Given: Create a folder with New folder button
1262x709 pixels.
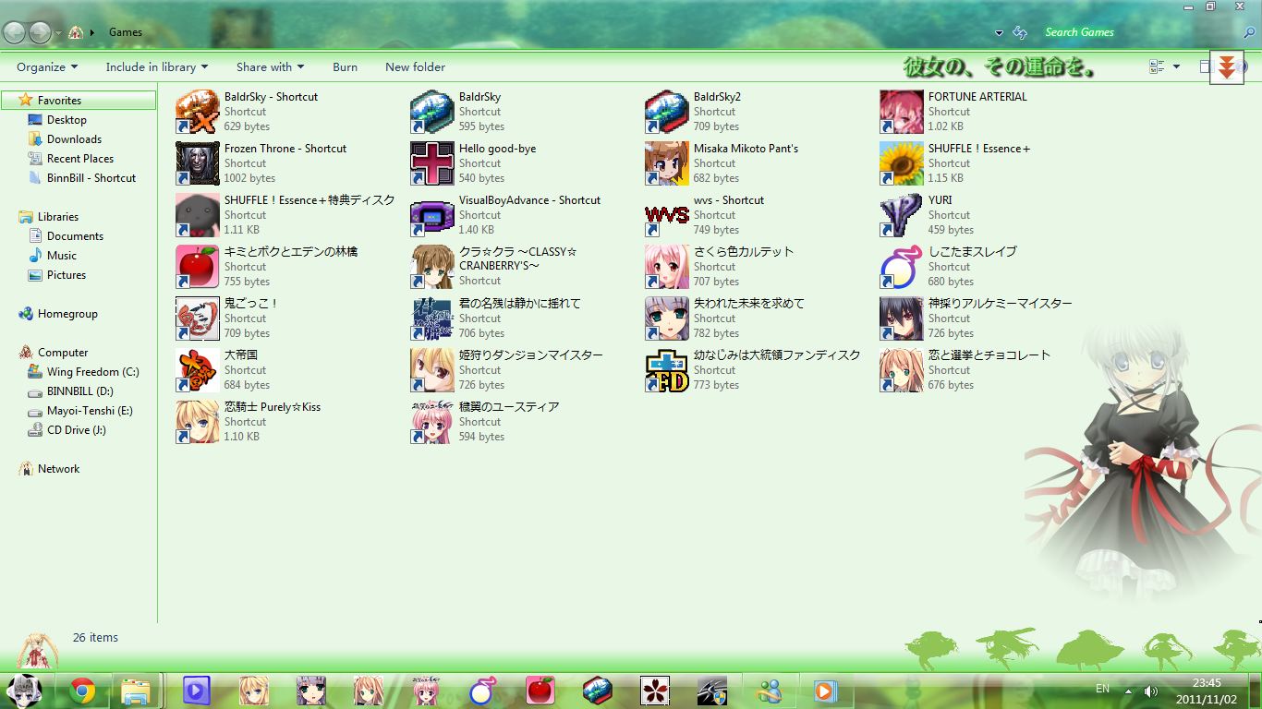Looking at the screenshot, I should 415,66.
